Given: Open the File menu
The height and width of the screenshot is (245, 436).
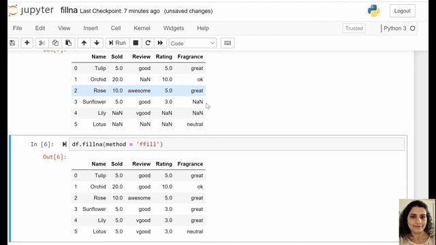Looking at the screenshot, I should pyautogui.click(x=17, y=28).
